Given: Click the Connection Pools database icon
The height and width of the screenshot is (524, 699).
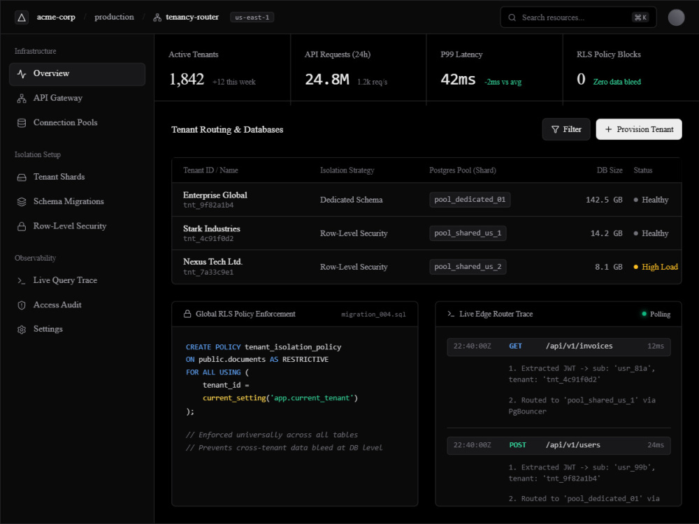Looking at the screenshot, I should click(x=22, y=123).
